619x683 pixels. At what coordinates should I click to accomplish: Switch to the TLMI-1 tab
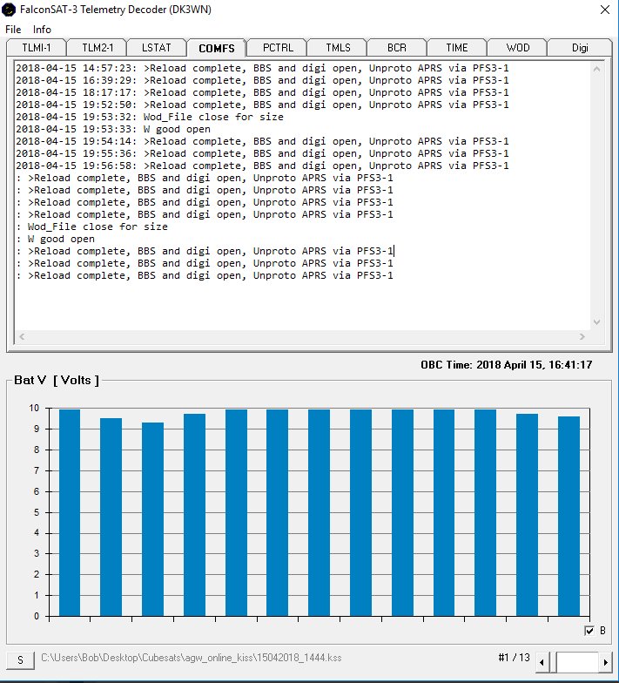click(37, 47)
